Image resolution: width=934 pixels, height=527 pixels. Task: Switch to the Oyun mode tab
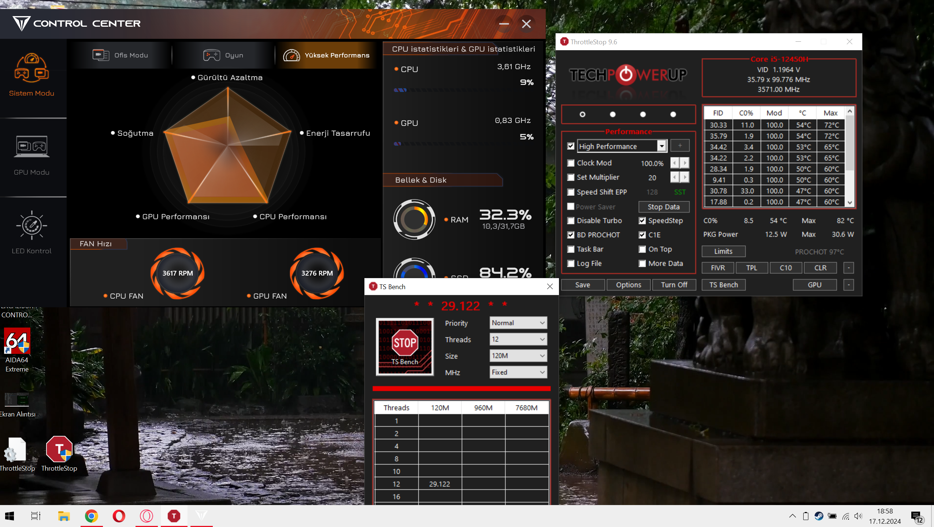pyautogui.click(x=223, y=55)
